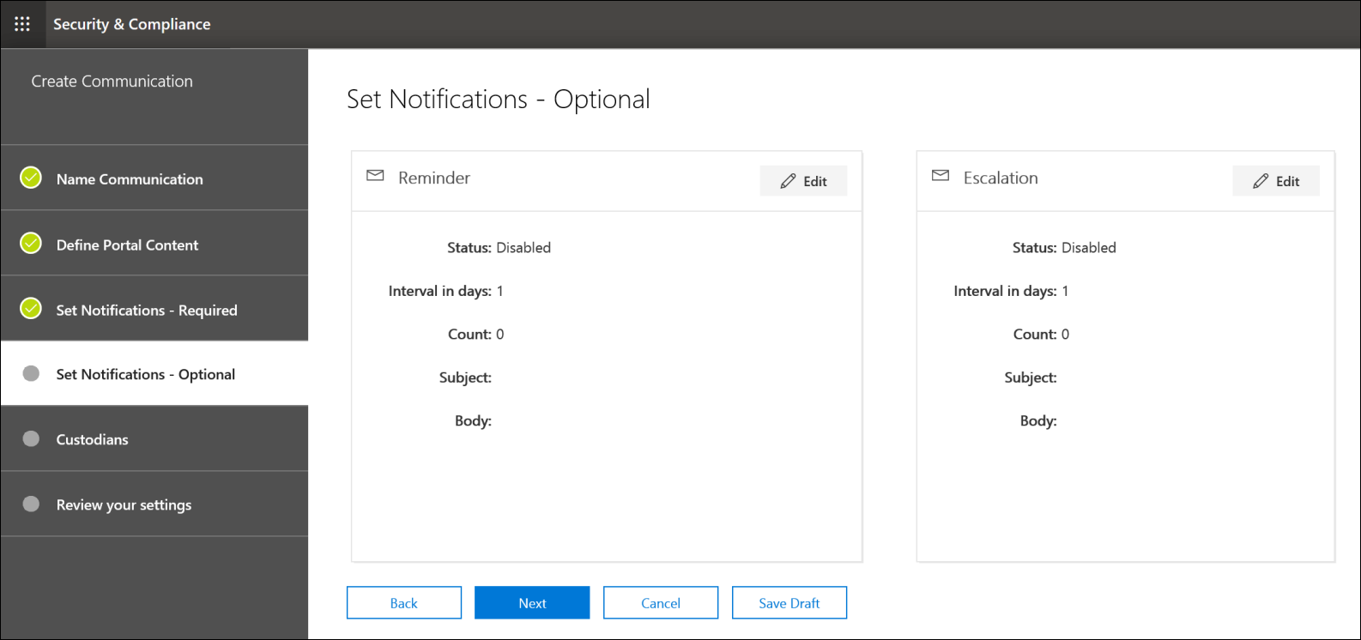Click the green checkmark beside Name Communication
The width and height of the screenshot is (1361, 640).
click(31, 178)
